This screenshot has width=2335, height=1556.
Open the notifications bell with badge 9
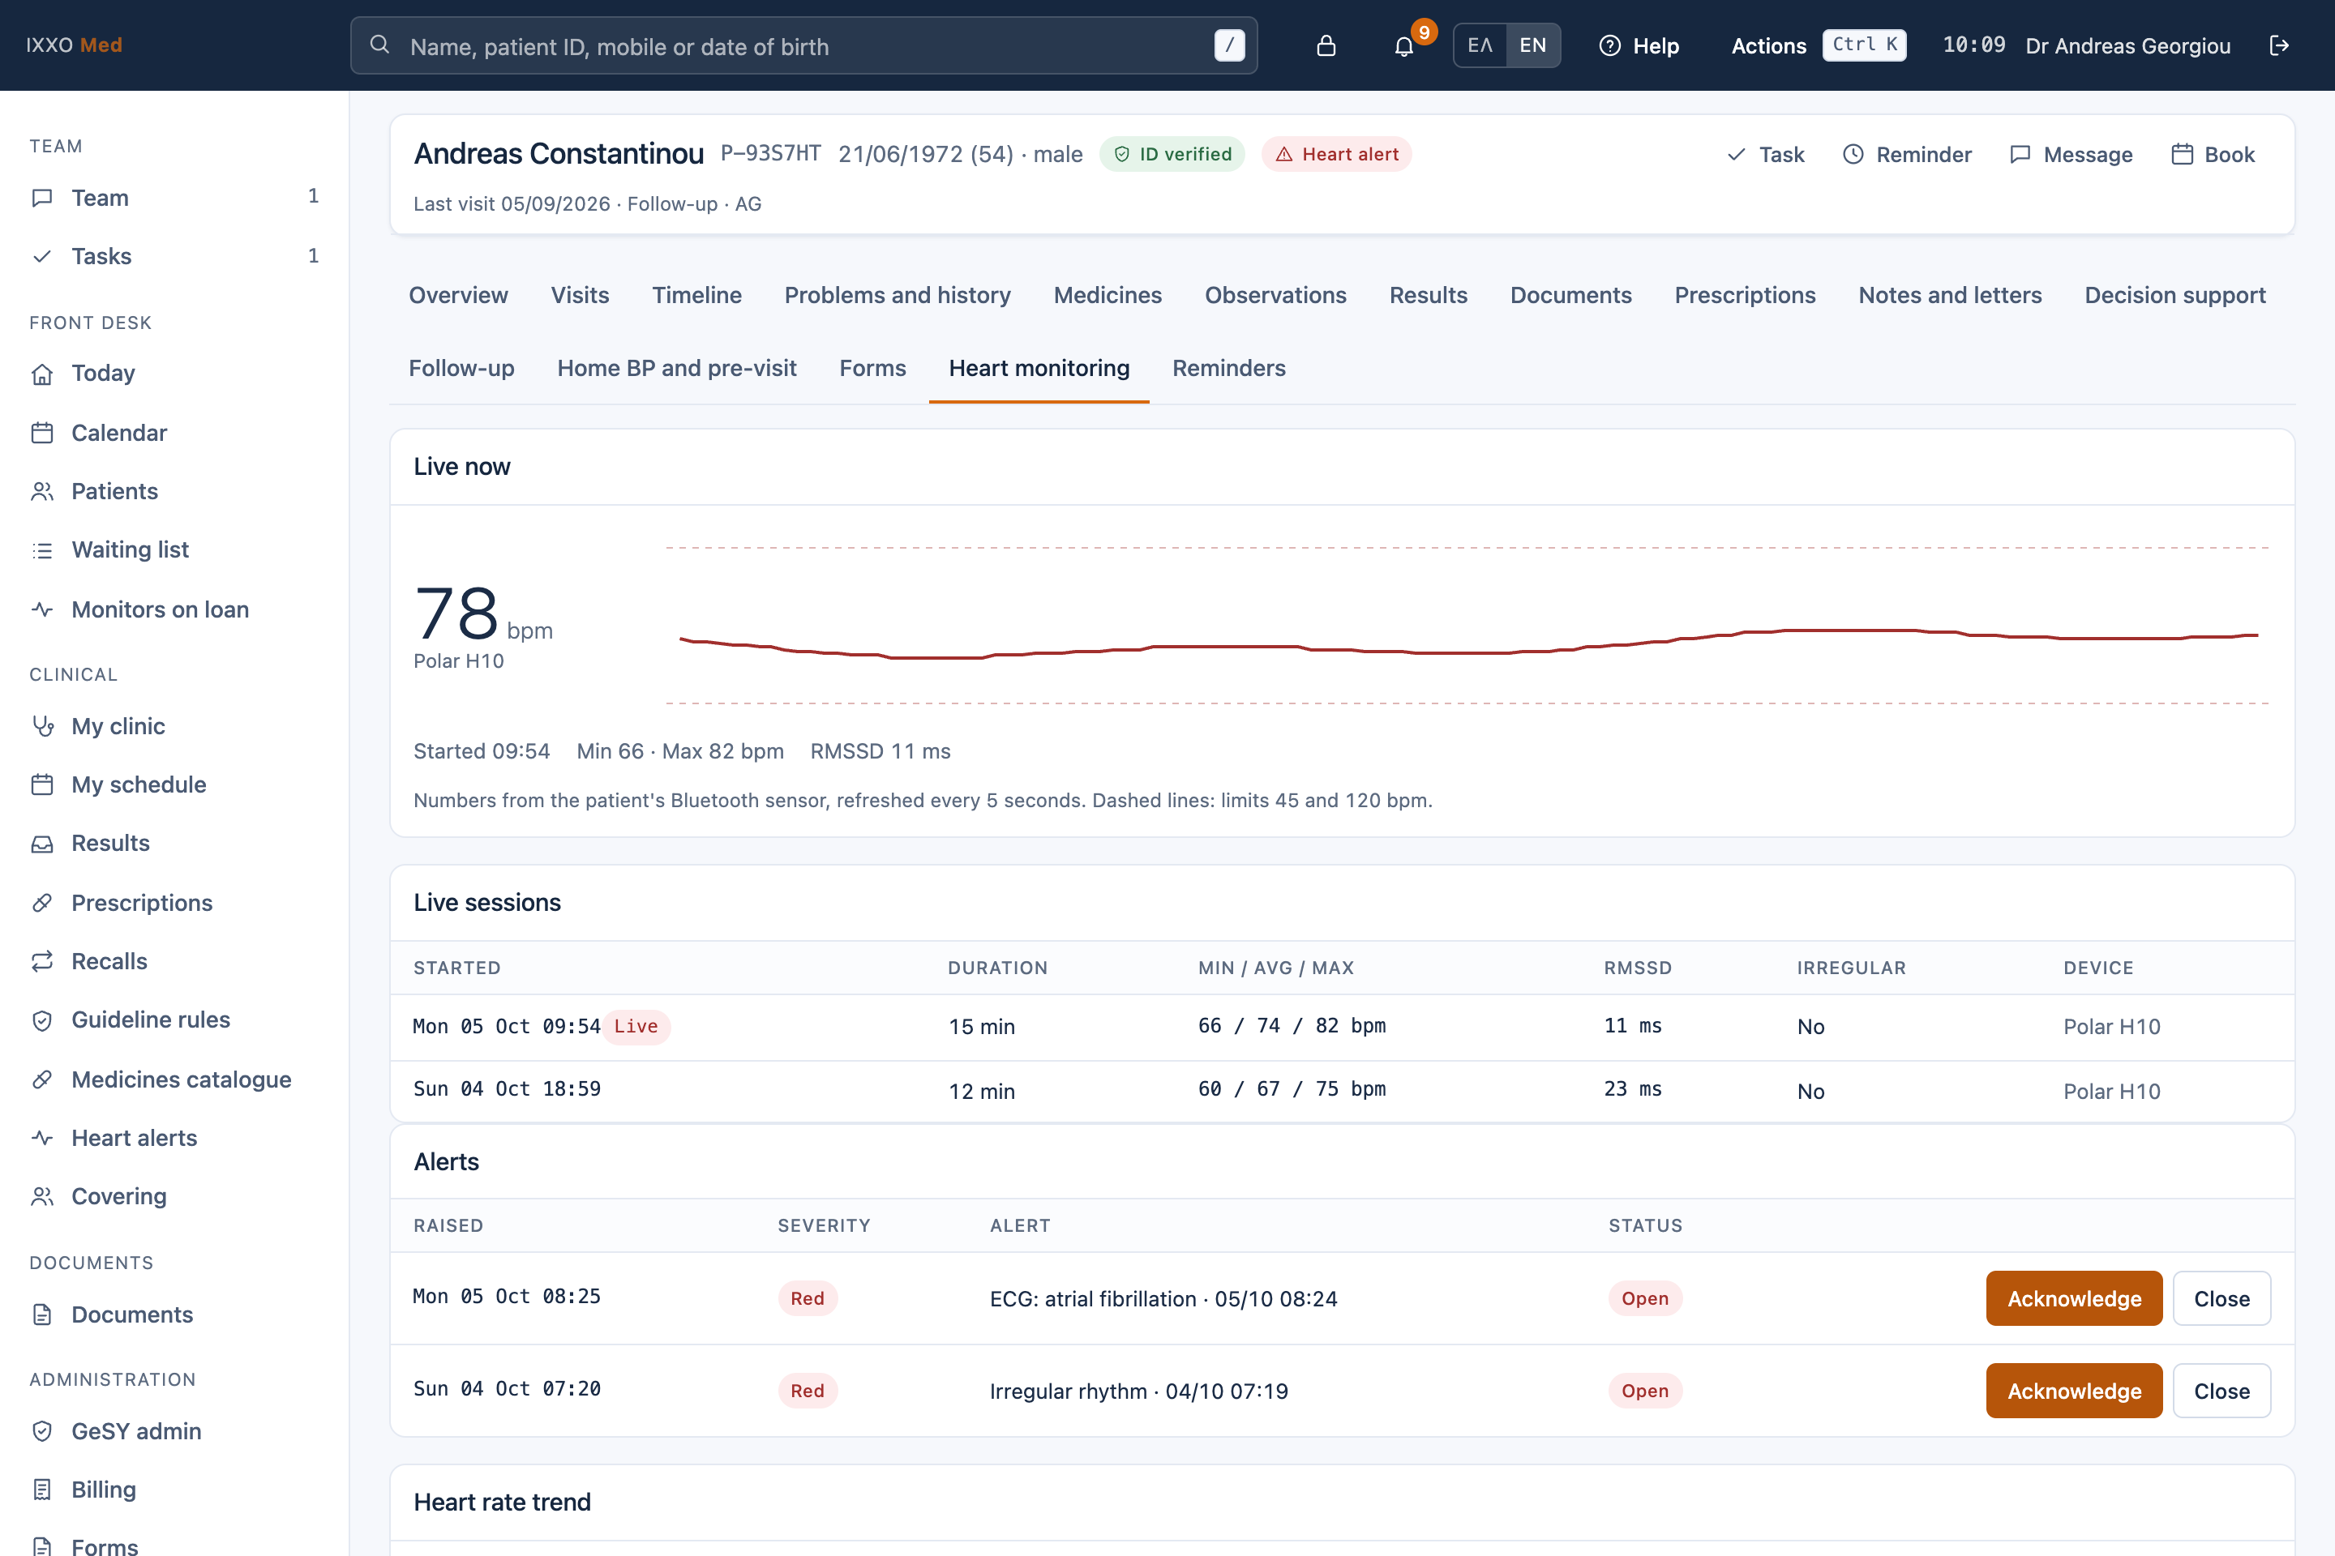click(x=1403, y=45)
